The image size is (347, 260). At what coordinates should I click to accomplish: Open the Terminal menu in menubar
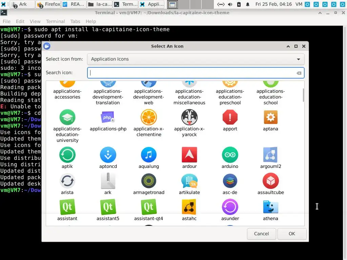click(x=55, y=21)
